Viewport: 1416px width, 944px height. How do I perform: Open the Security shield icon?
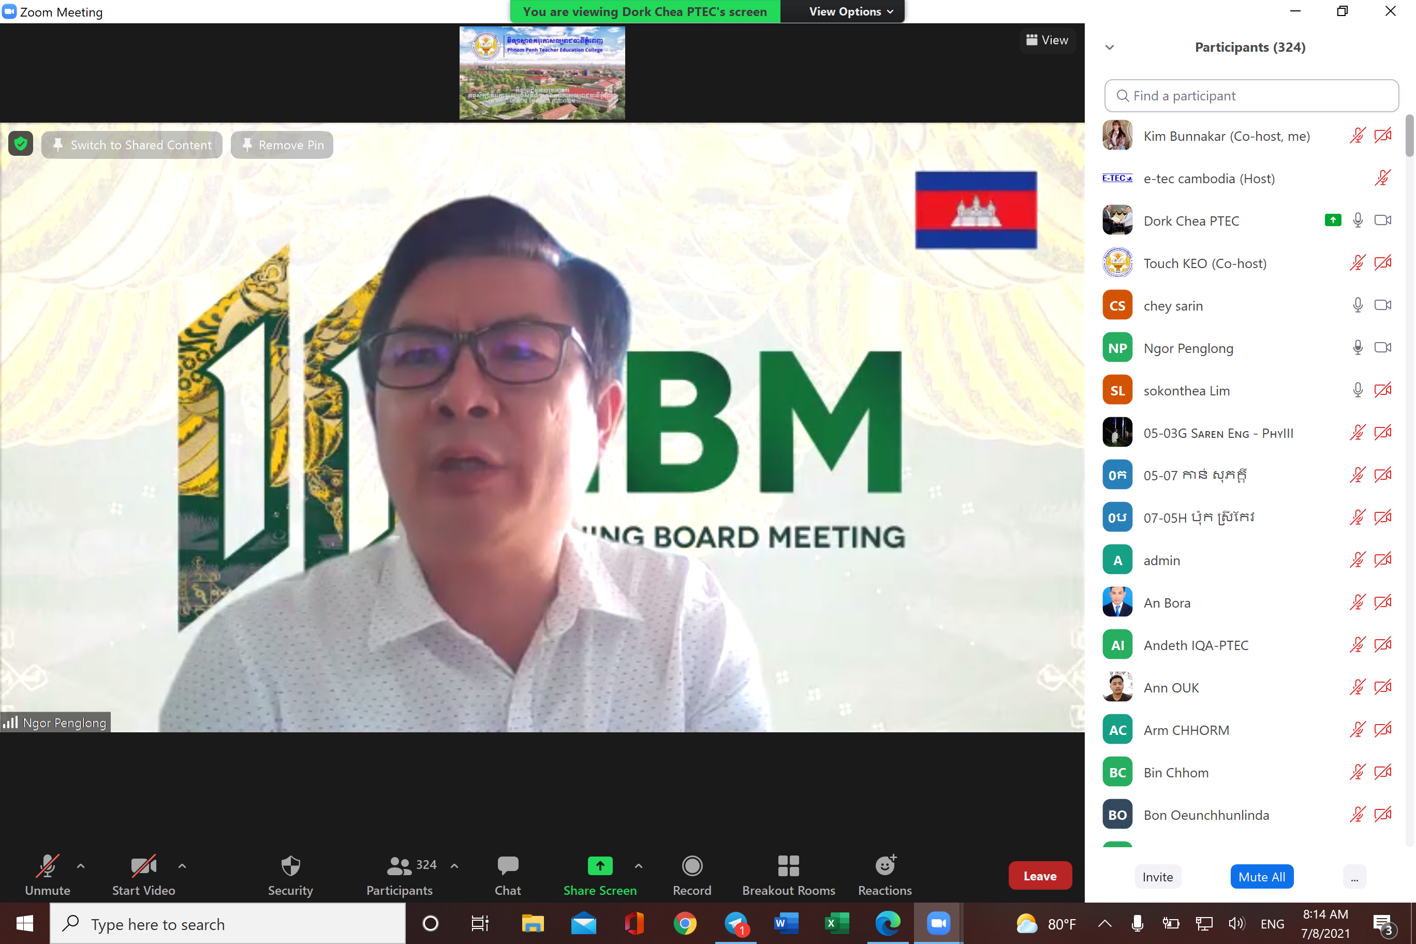[290, 867]
